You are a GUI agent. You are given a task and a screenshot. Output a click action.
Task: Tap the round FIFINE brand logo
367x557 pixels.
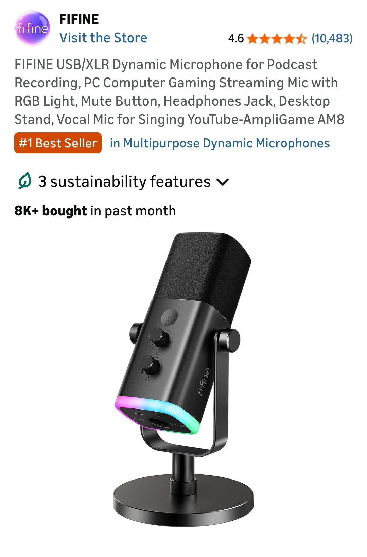[x=33, y=28]
